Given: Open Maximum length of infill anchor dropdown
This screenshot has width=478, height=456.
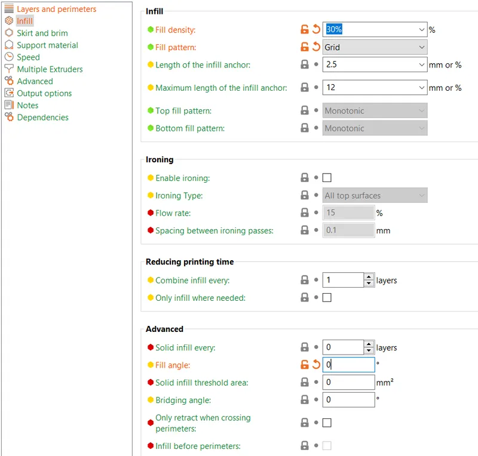Looking at the screenshot, I should click(x=421, y=88).
